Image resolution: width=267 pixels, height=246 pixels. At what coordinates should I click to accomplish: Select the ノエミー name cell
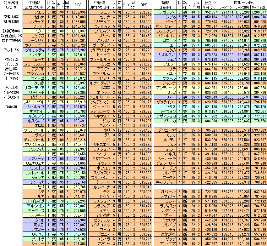[34, 229]
